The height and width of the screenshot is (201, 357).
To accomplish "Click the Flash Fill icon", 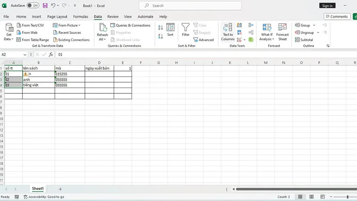I will [239, 25].
